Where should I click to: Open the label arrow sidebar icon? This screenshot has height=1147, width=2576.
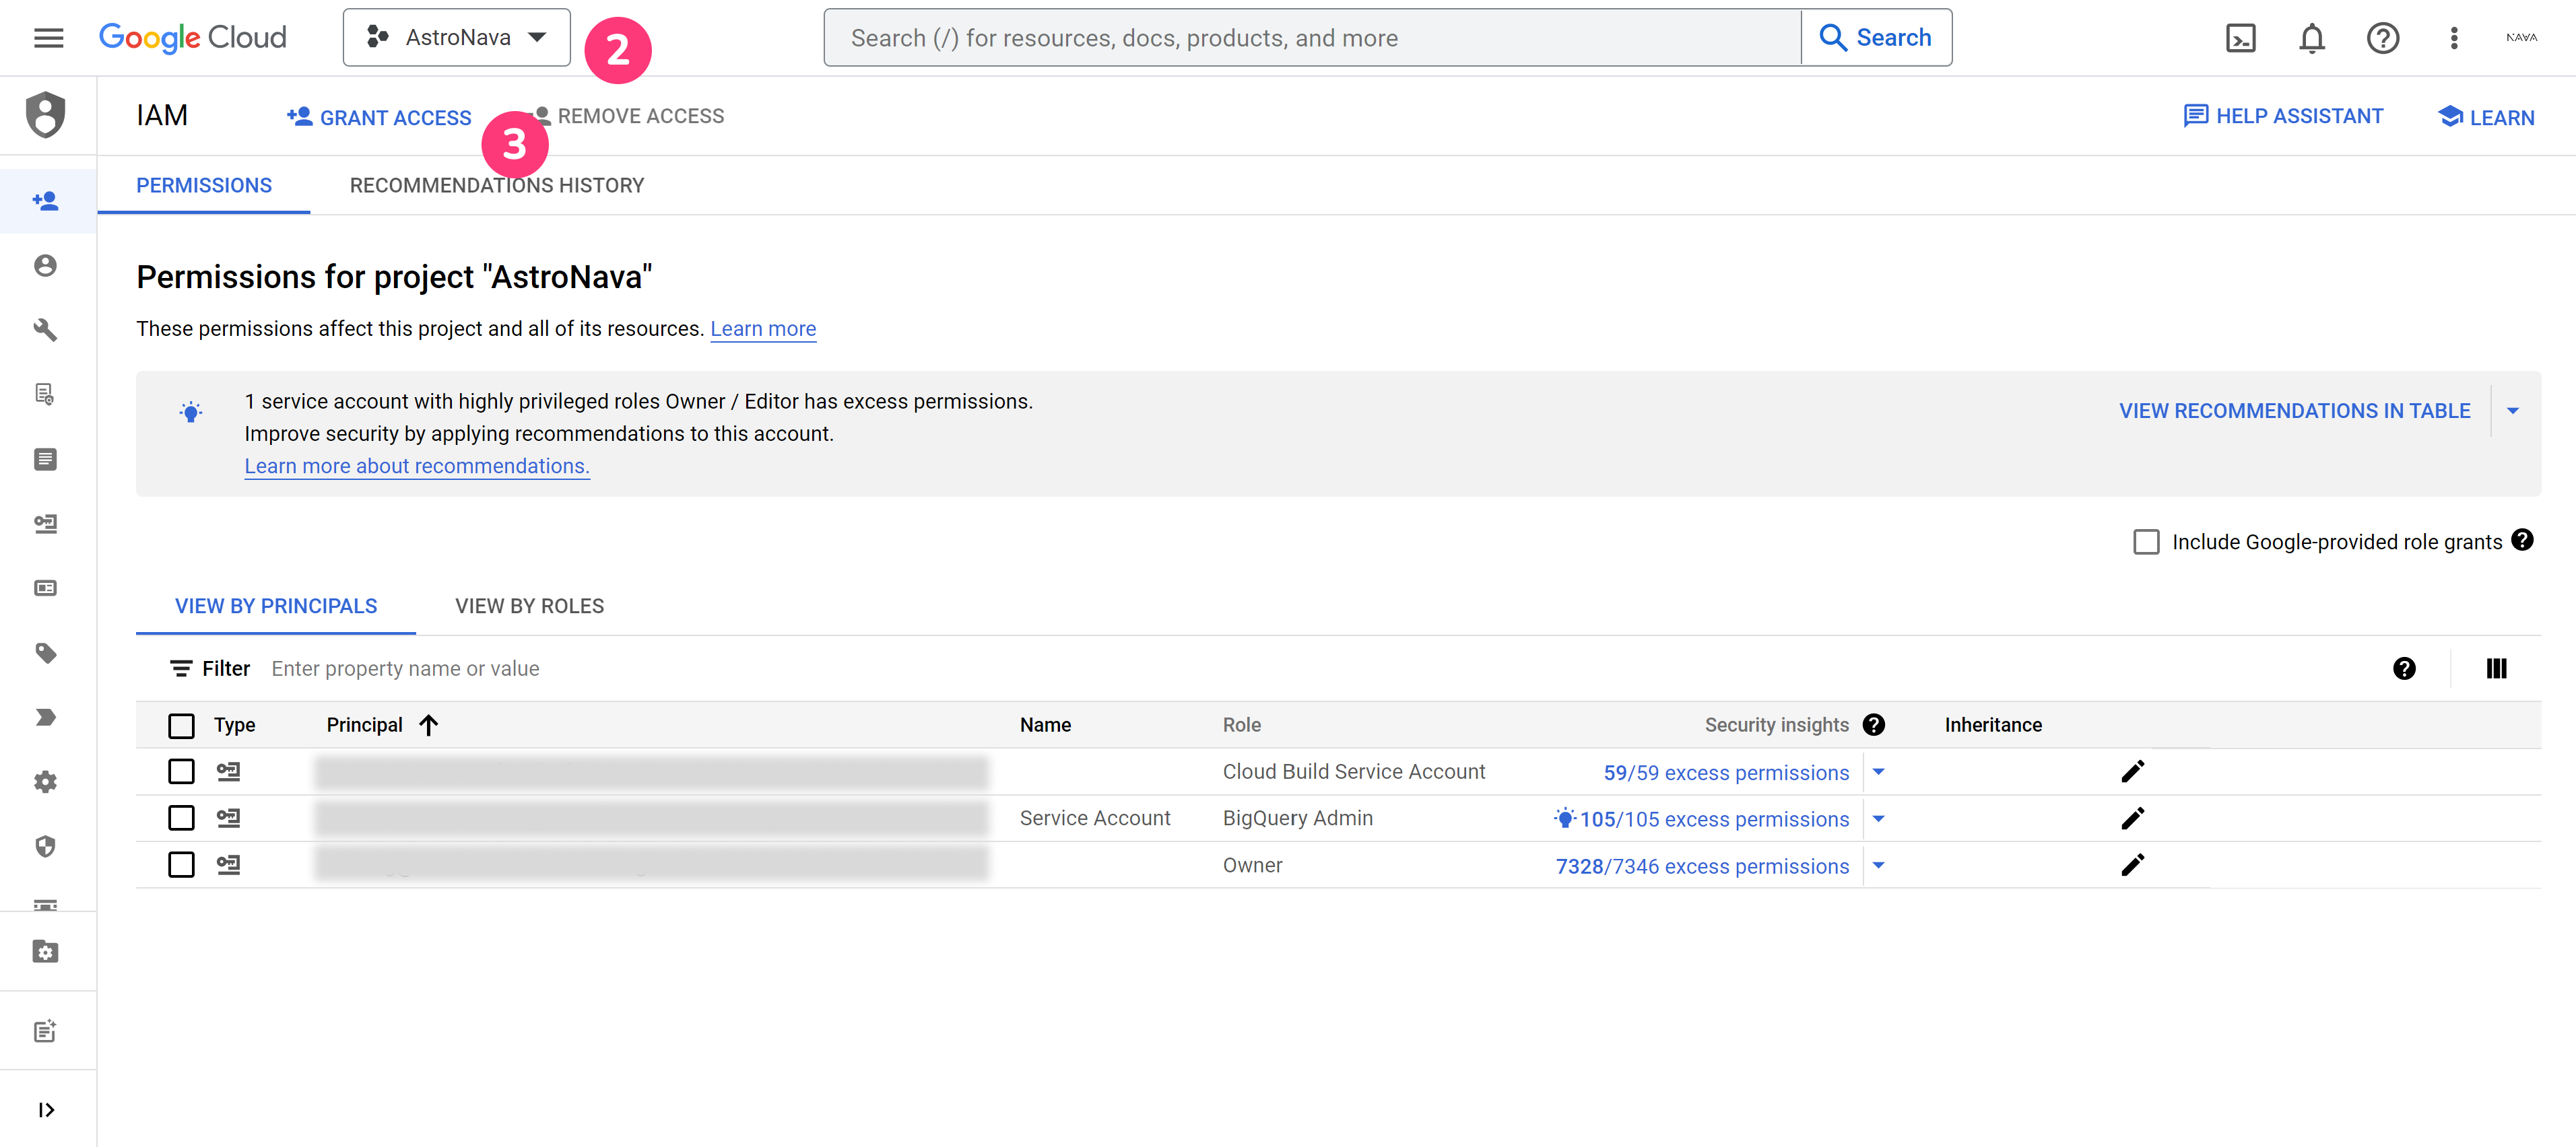(x=46, y=718)
